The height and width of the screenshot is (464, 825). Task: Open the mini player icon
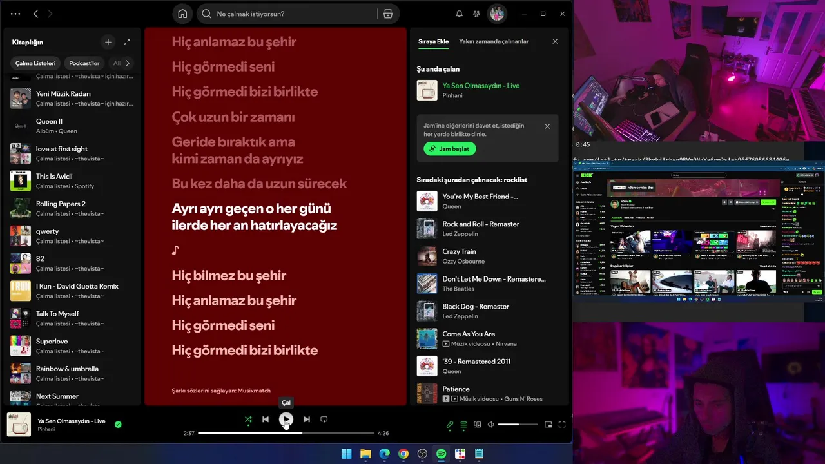[x=548, y=425]
